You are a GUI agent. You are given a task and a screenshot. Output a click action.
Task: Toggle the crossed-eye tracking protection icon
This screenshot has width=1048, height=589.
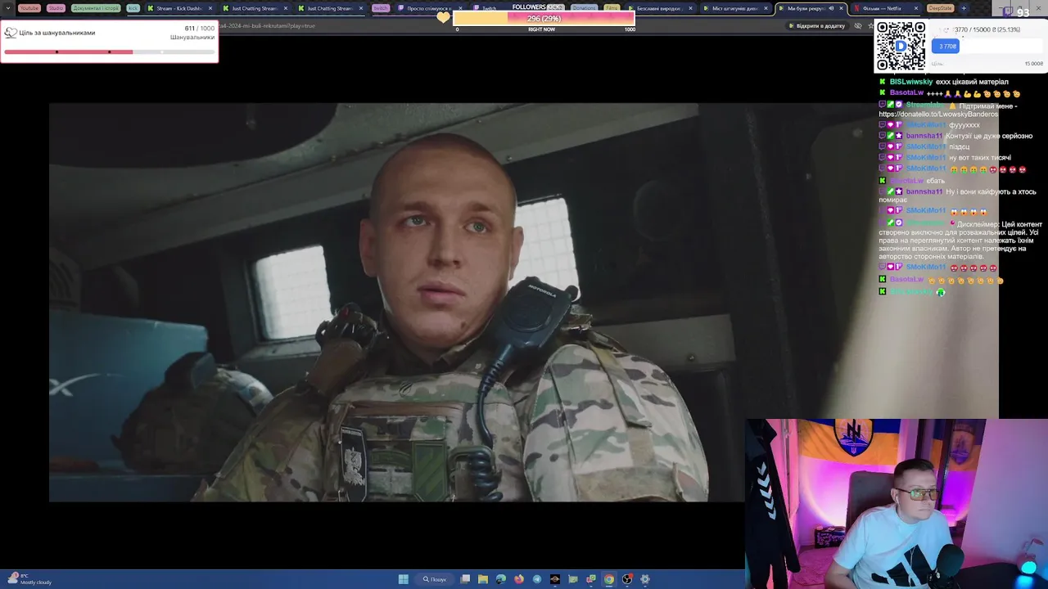coord(858,25)
